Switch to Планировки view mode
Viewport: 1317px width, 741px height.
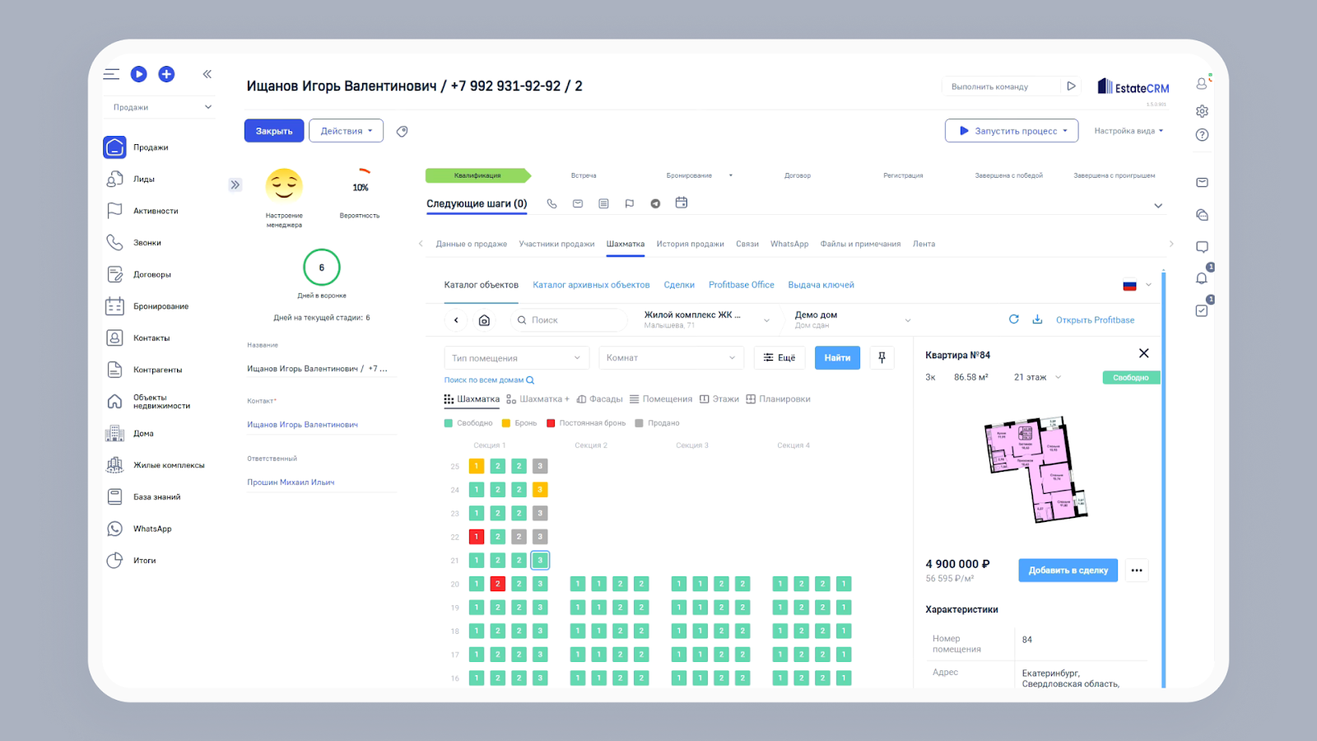pos(778,399)
